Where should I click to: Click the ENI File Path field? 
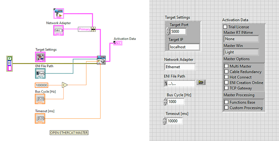pos(180,84)
